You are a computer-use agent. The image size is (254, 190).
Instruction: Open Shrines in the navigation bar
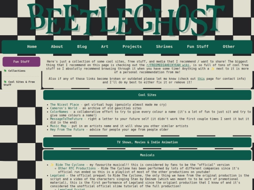[x=164, y=46]
